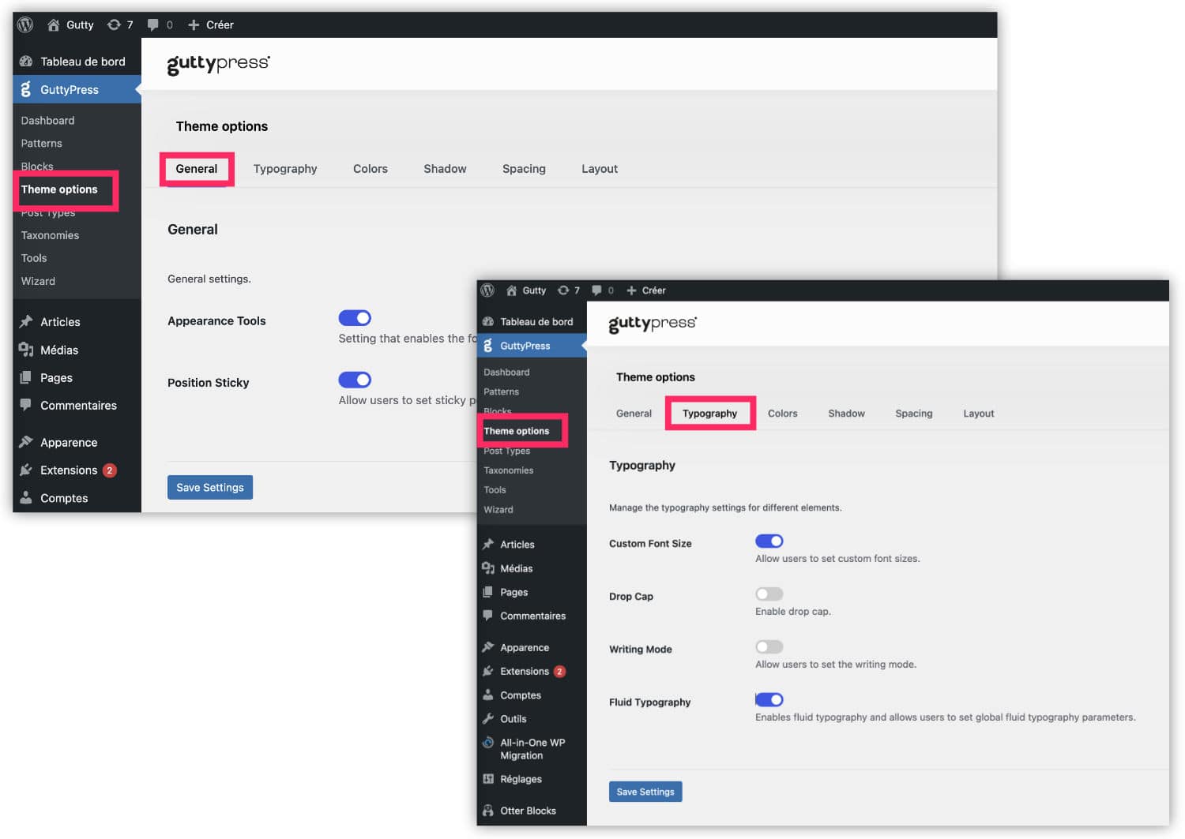1185x839 pixels.
Task: Click the Gutty home icon in front window admin bar
Action: (511, 290)
